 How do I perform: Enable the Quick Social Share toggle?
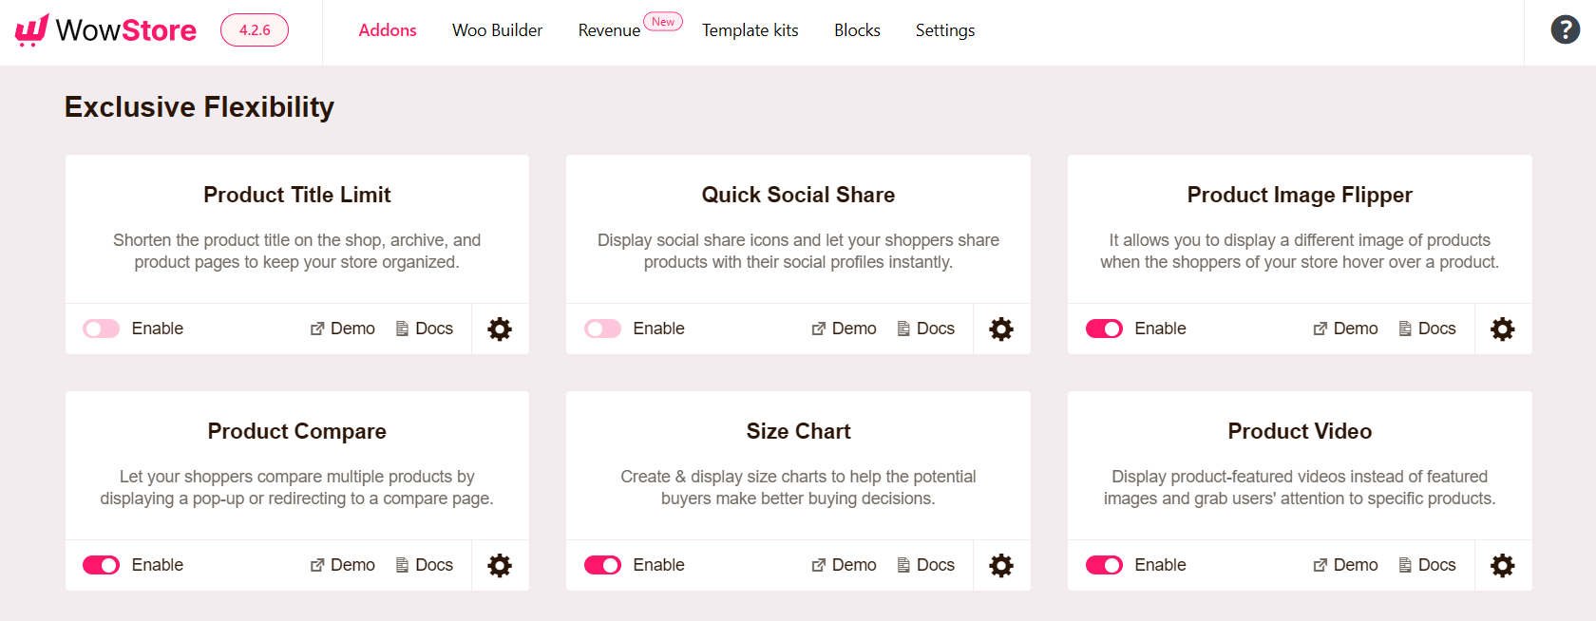(603, 329)
